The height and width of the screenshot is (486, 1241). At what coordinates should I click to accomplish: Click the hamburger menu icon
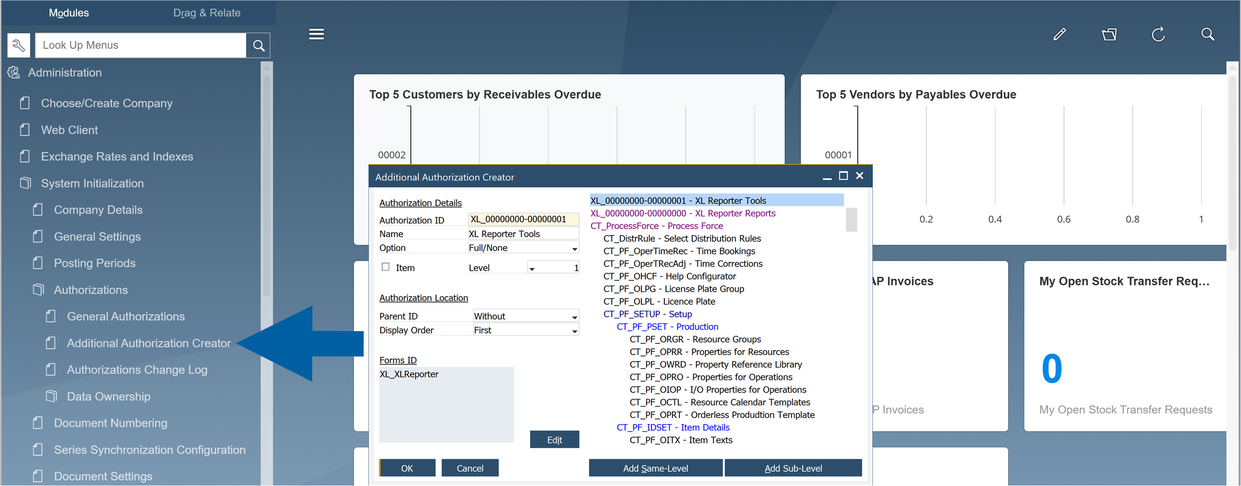[316, 34]
